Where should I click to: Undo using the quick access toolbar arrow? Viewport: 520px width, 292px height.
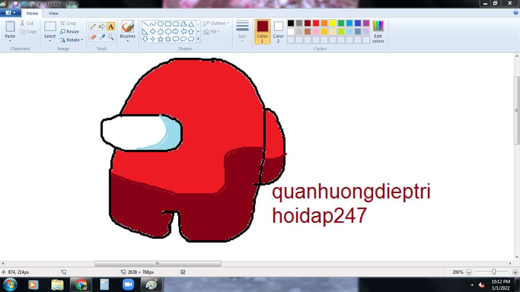pos(24,4)
